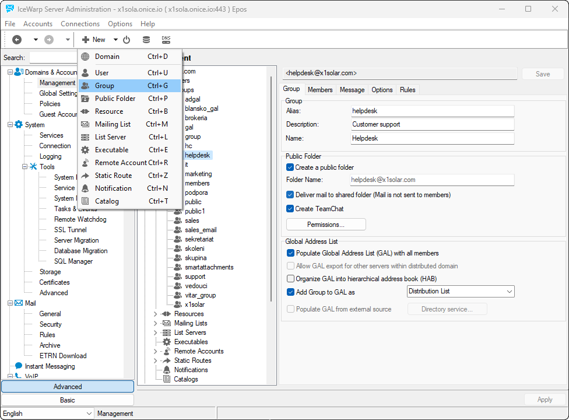
Task: Open the English language dropdown
Action: click(x=47, y=414)
